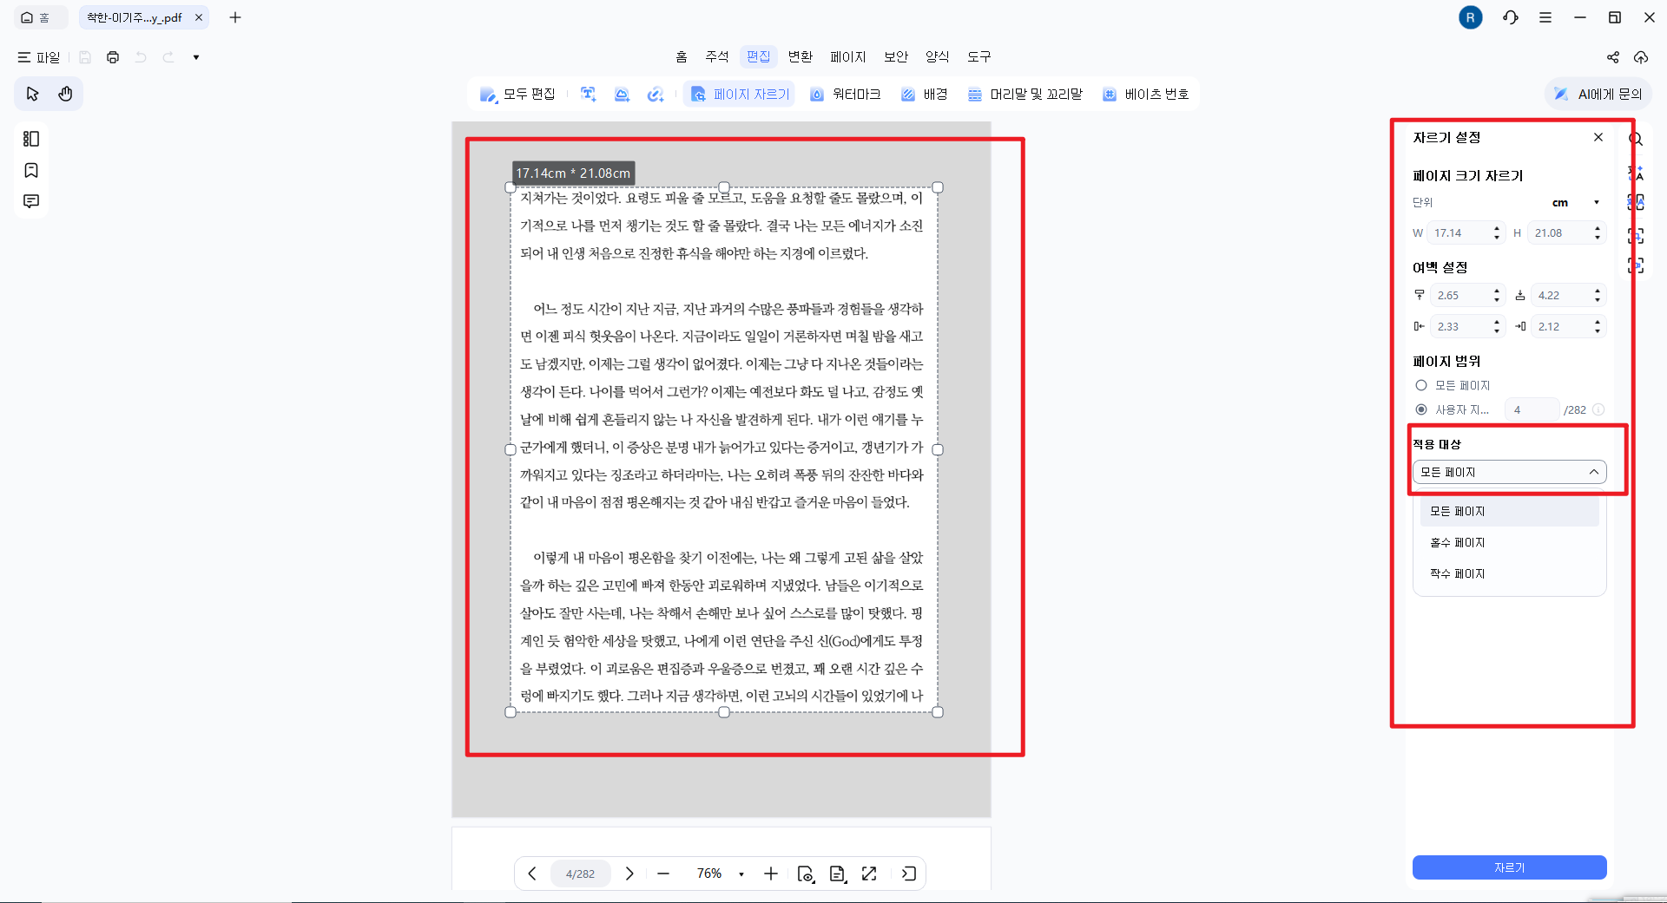1667x903 pixels.
Task: Go to the next page
Action: pyautogui.click(x=629, y=874)
